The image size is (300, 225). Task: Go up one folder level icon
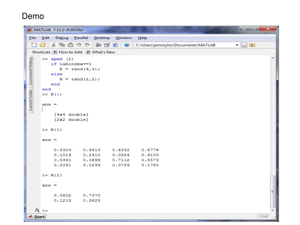tap(252, 45)
